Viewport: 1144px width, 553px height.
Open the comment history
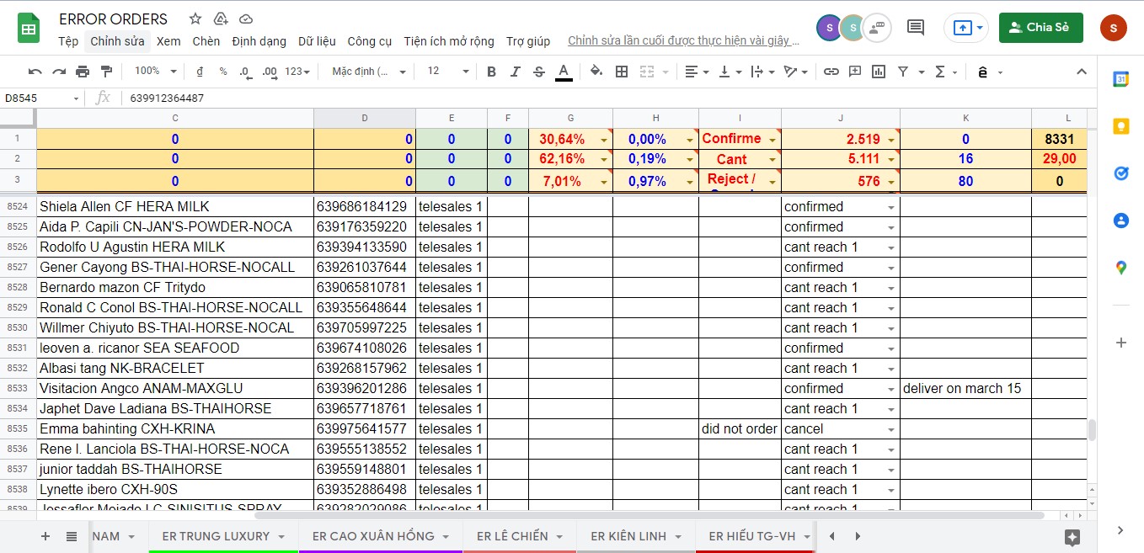[x=916, y=28]
